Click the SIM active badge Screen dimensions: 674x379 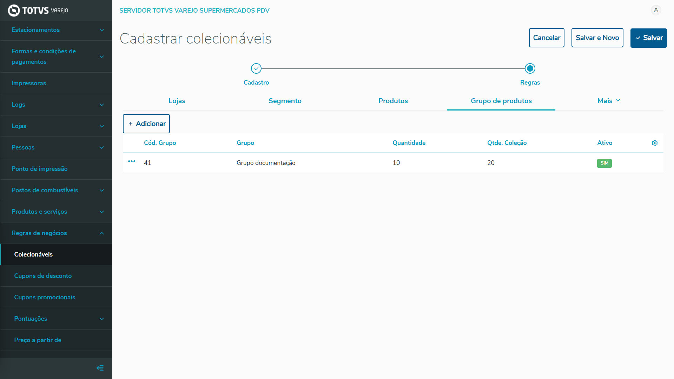pyautogui.click(x=604, y=163)
